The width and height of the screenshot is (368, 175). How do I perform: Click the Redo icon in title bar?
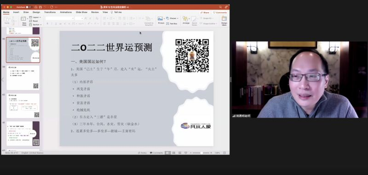52,7
